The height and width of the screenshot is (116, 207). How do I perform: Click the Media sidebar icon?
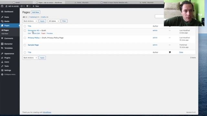(x=2, y=21)
